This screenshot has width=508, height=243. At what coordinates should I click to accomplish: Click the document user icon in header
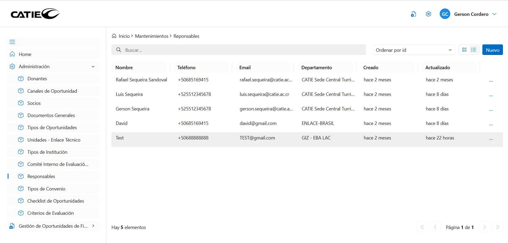pos(413,14)
